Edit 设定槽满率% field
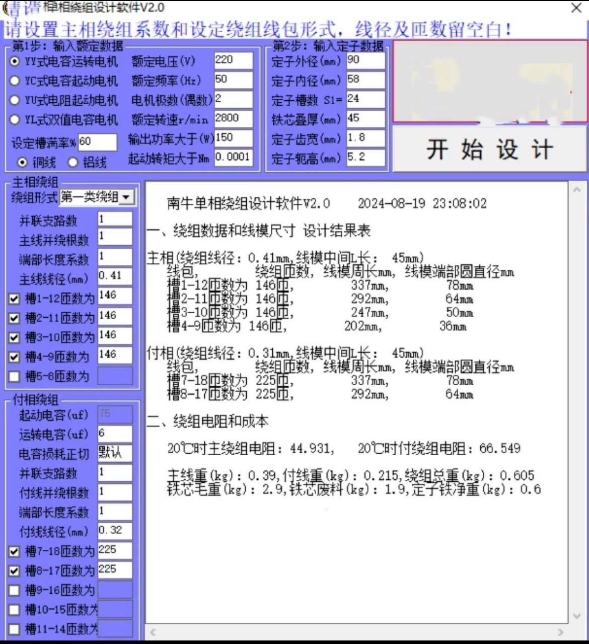The height and width of the screenshot is (644, 589). click(x=97, y=142)
